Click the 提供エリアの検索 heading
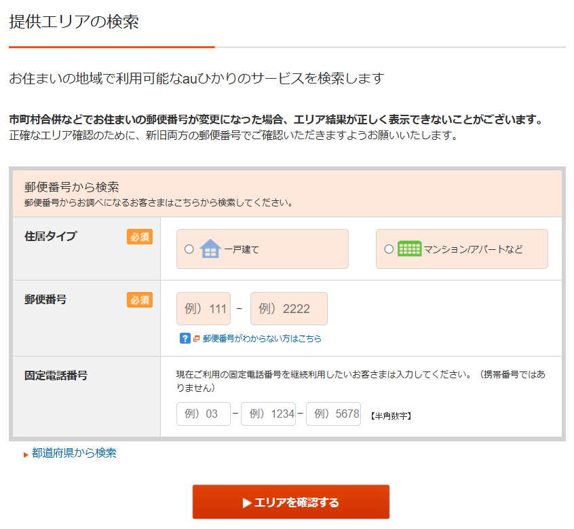This screenshot has height=529, width=574. [73, 22]
